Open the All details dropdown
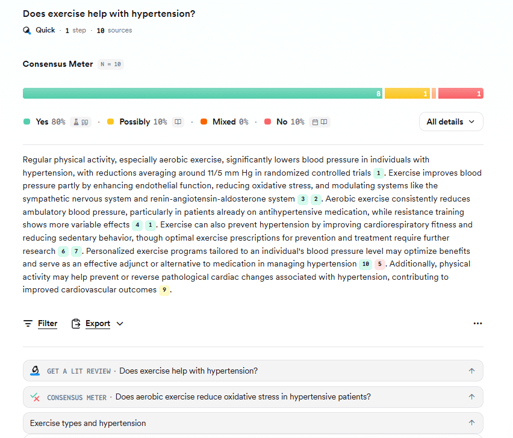 click(x=450, y=122)
